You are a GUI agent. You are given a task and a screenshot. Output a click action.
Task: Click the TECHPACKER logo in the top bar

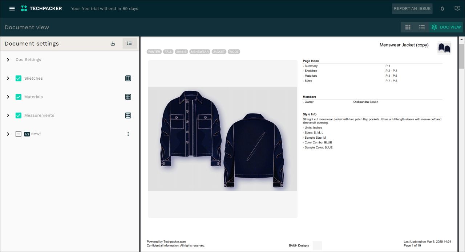coord(41,8)
